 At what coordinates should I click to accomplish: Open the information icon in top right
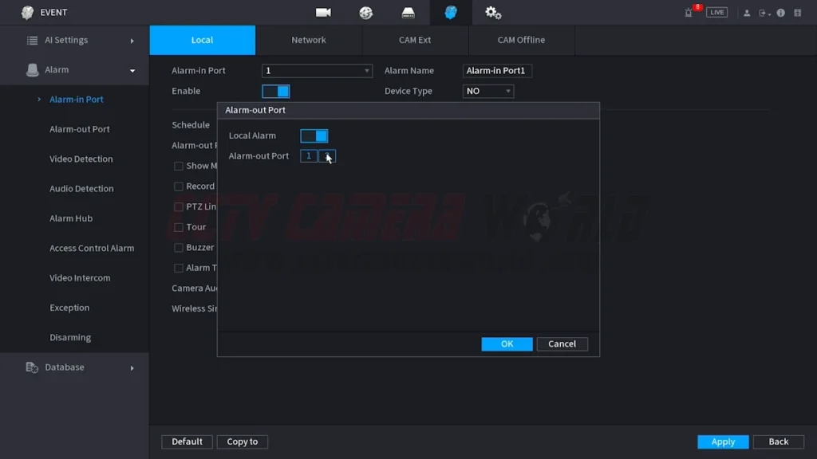pyautogui.click(x=780, y=13)
